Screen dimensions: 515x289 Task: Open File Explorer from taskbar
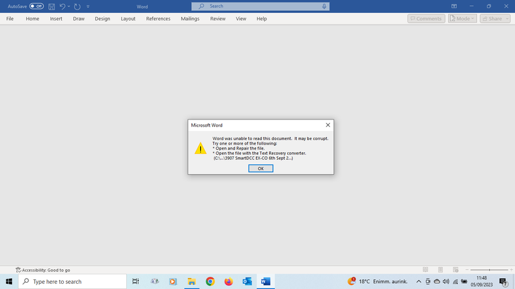pyautogui.click(x=191, y=281)
